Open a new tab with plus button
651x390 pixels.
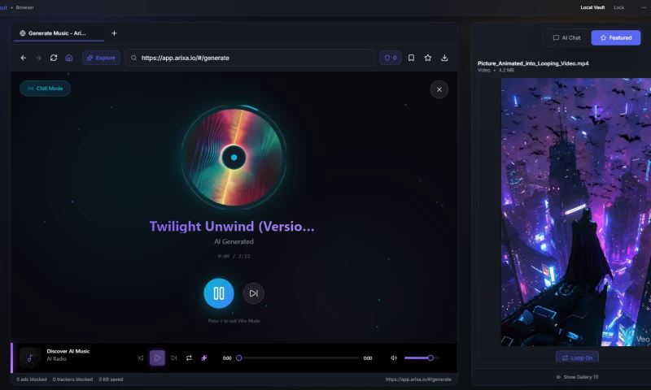tap(114, 33)
